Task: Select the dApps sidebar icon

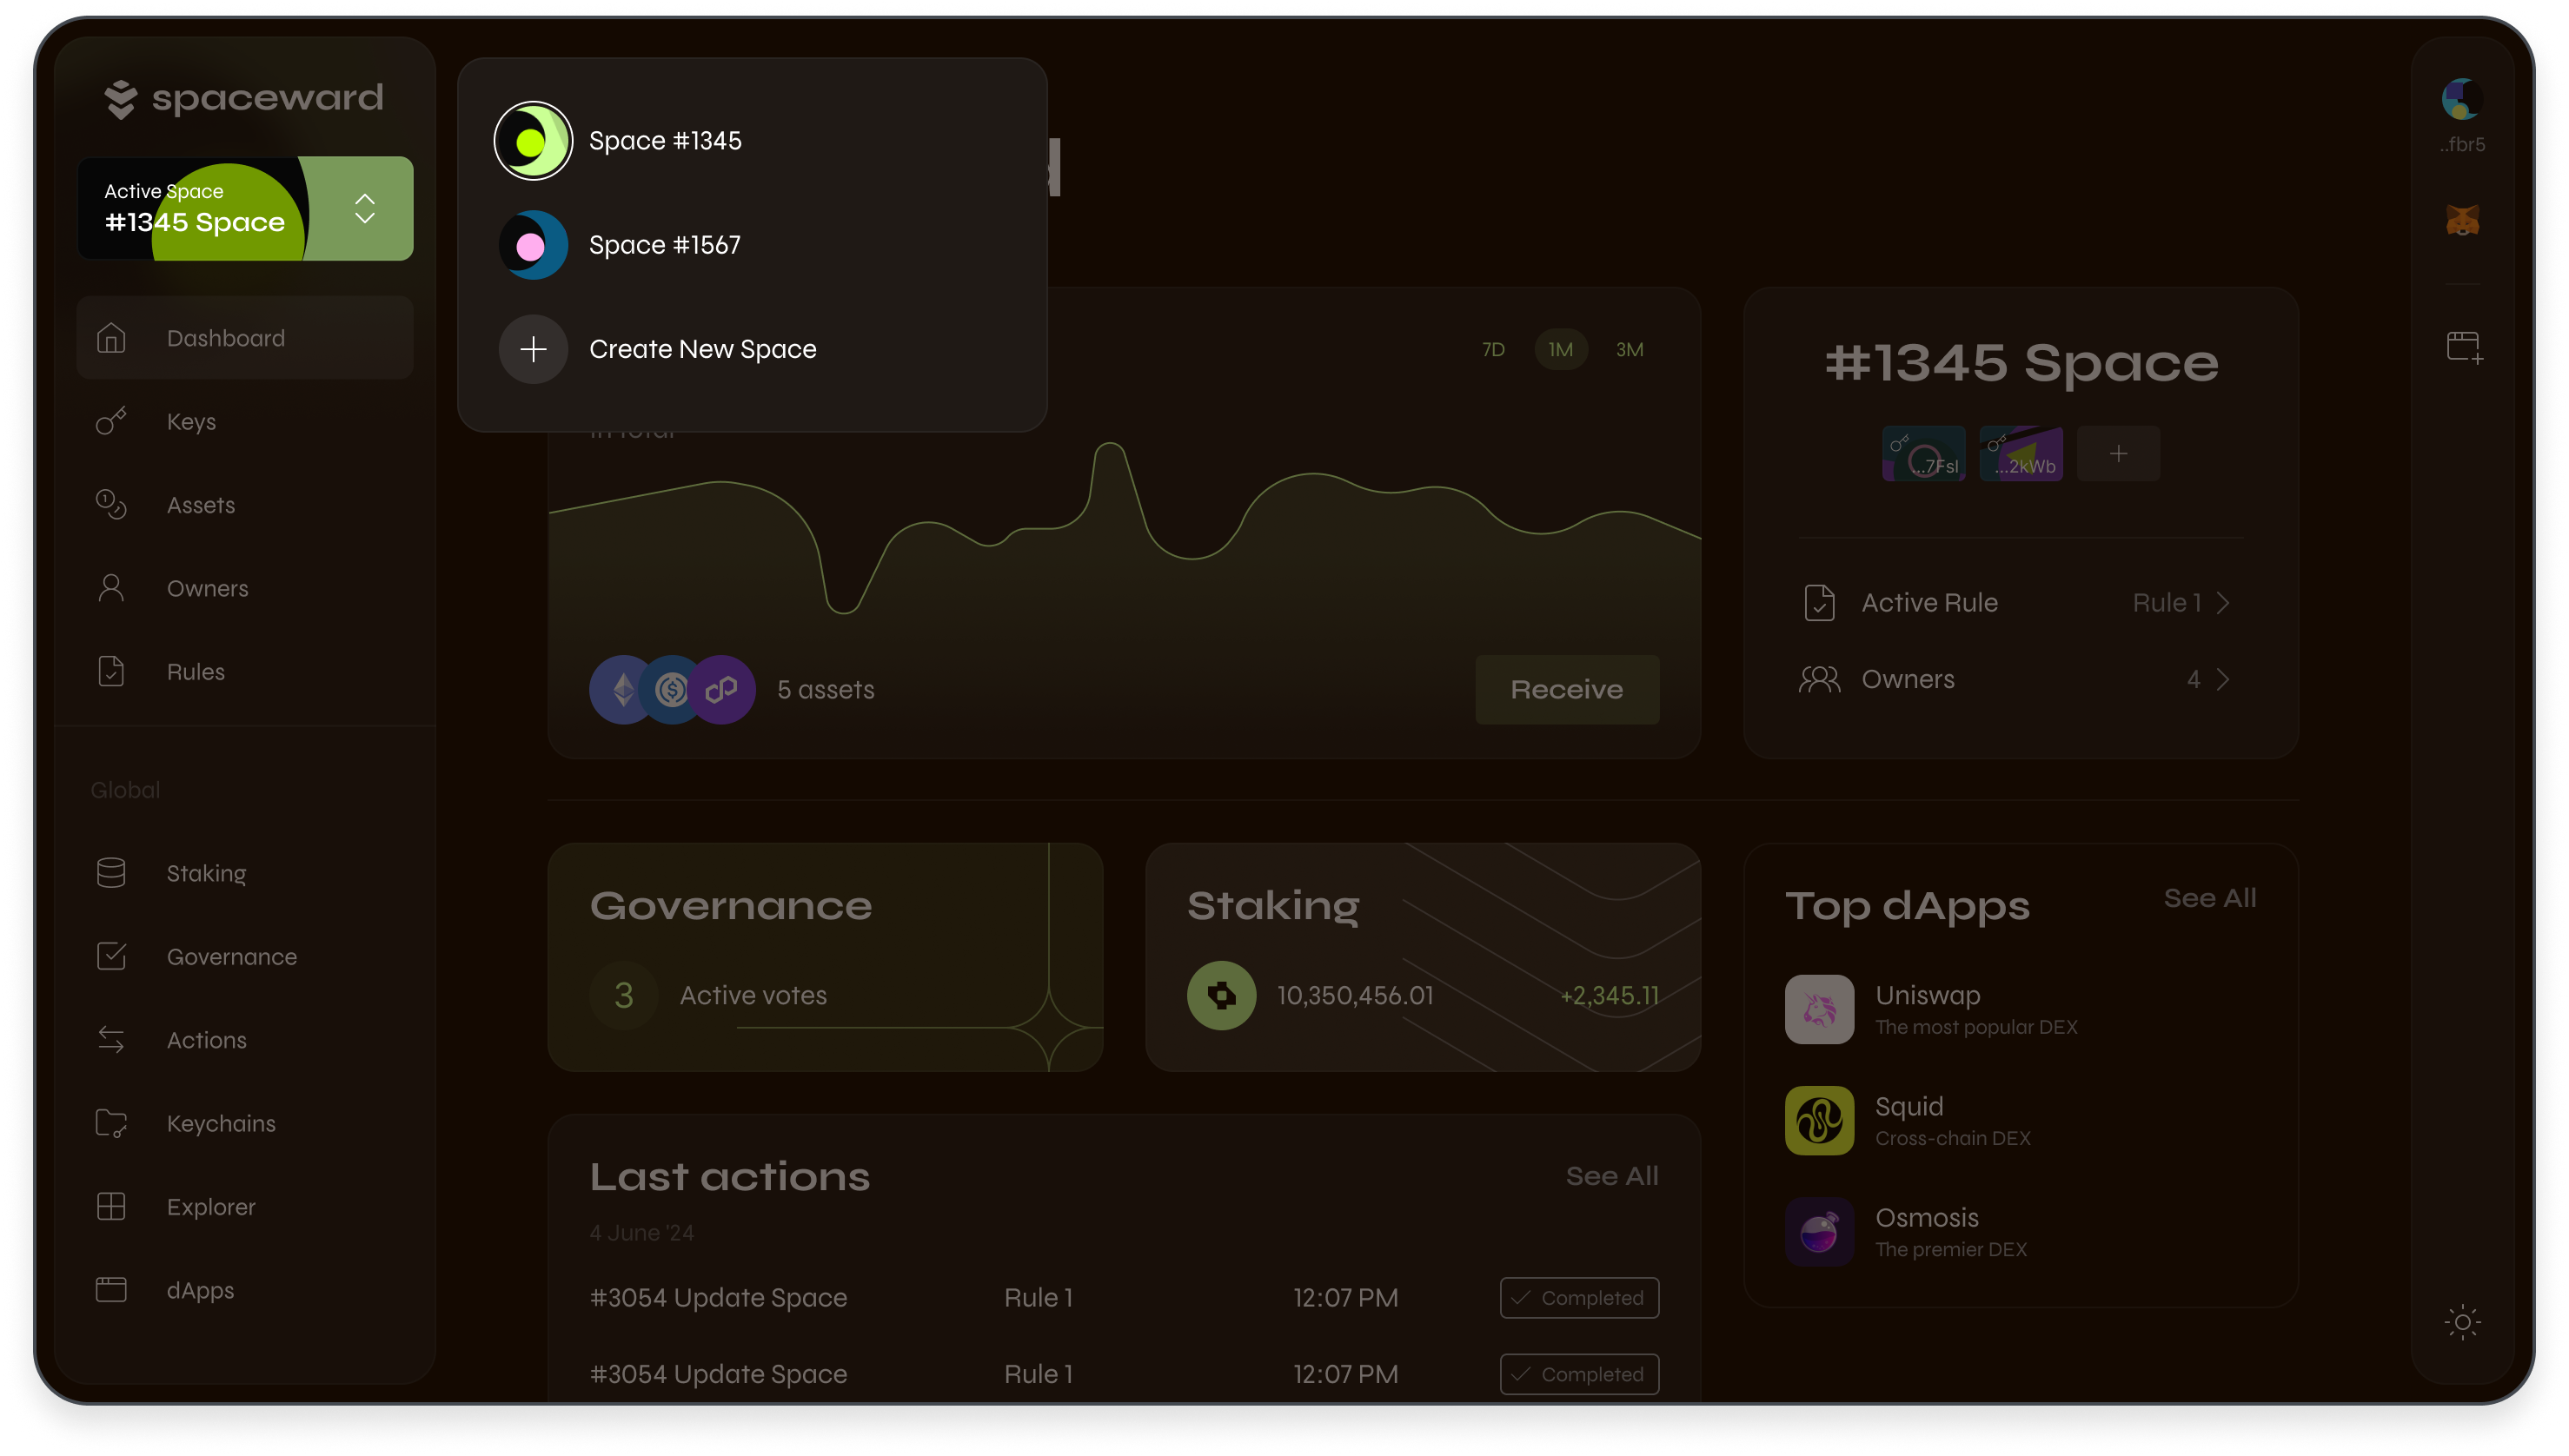Action: tap(113, 1290)
